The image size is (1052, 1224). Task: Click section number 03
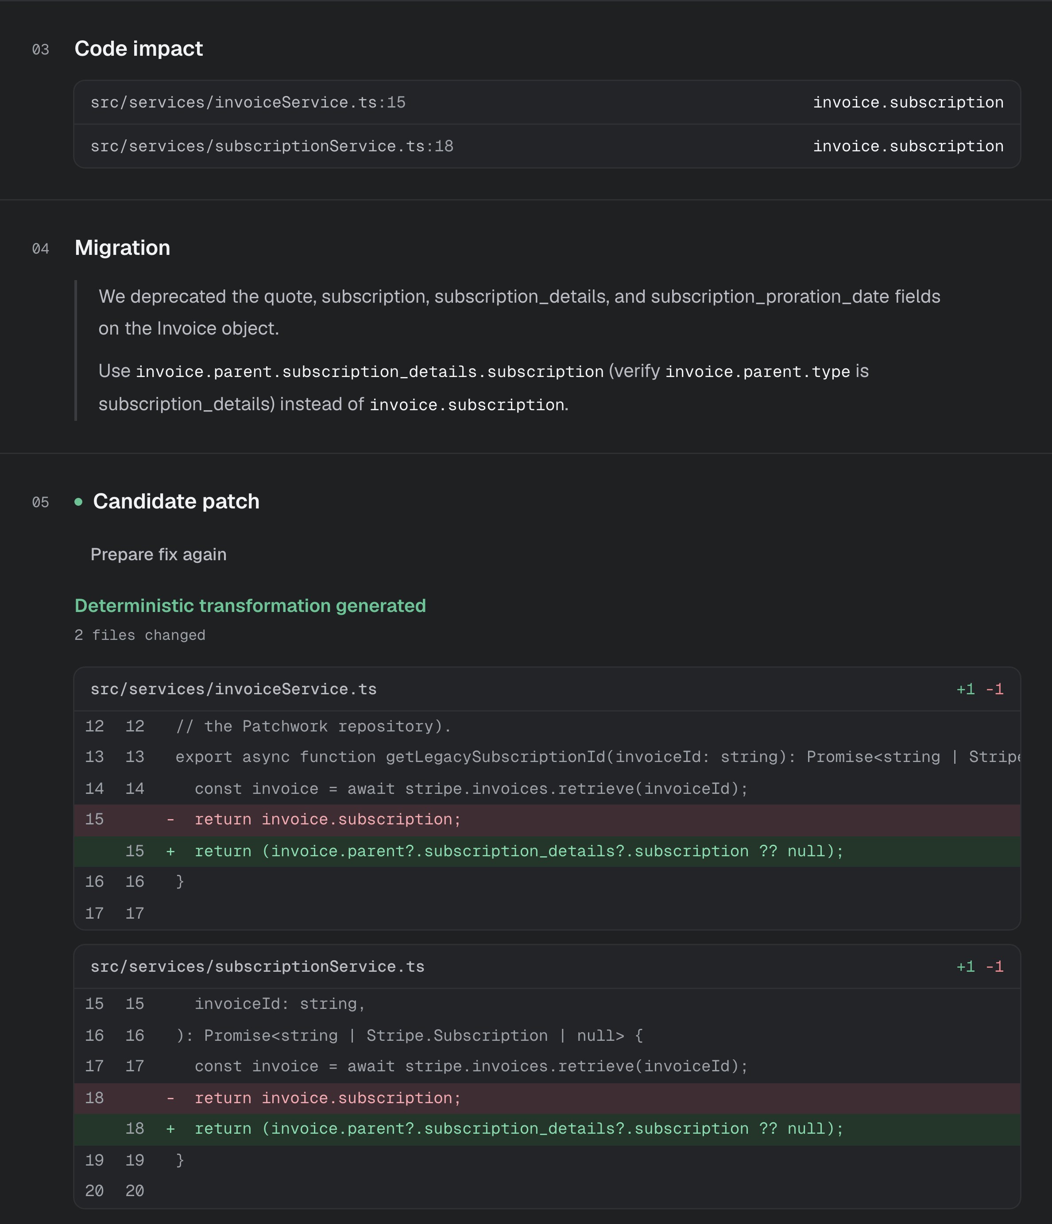pyautogui.click(x=41, y=50)
